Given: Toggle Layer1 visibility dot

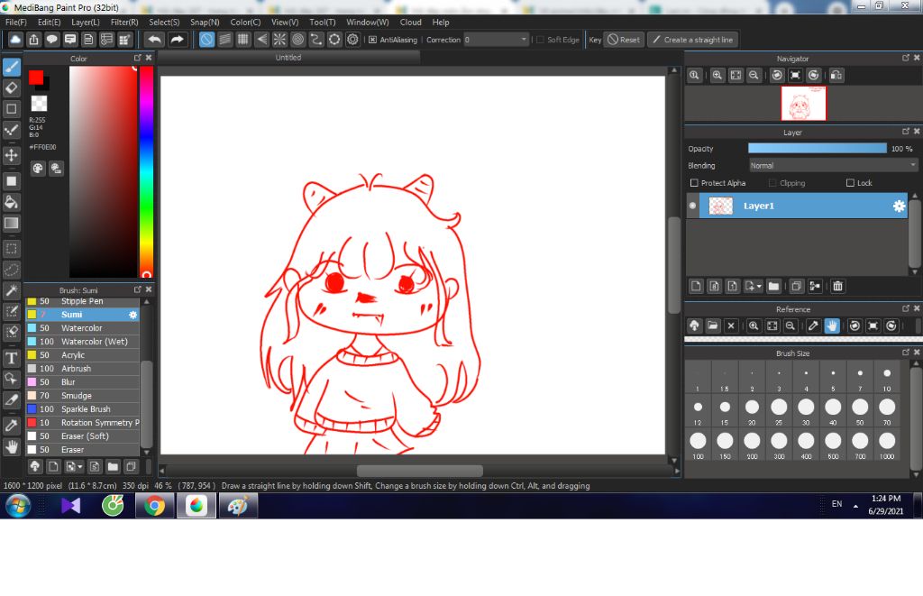Looking at the screenshot, I should pyautogui.click(x=692, y=206).
